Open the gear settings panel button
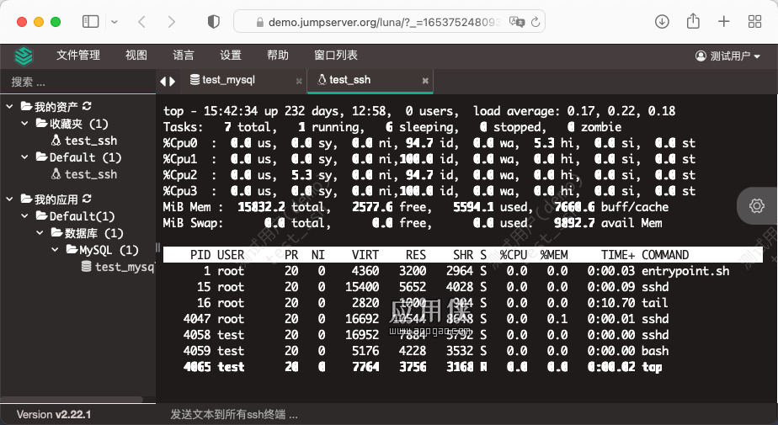The width and height of the screenshot is (778, 425). (757, 205)
